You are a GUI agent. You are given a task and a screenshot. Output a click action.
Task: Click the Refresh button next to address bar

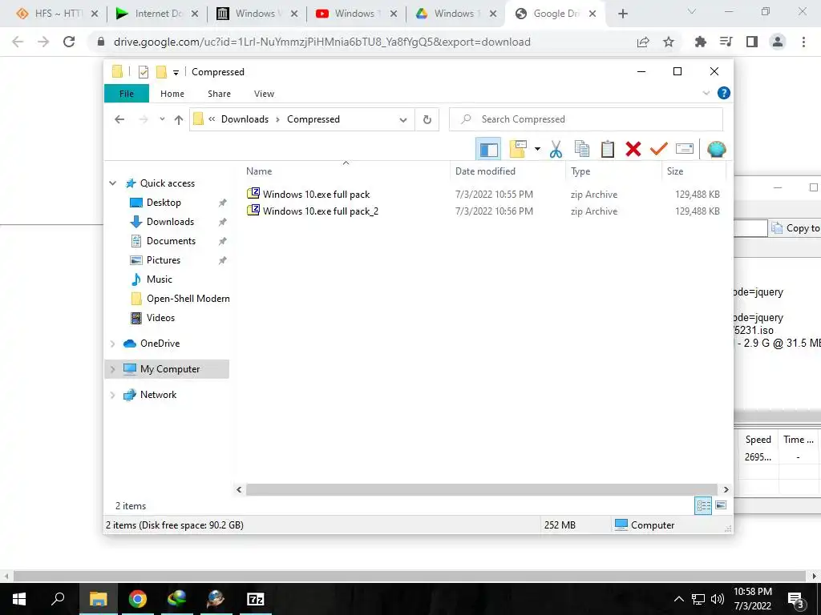pos(427,119)
